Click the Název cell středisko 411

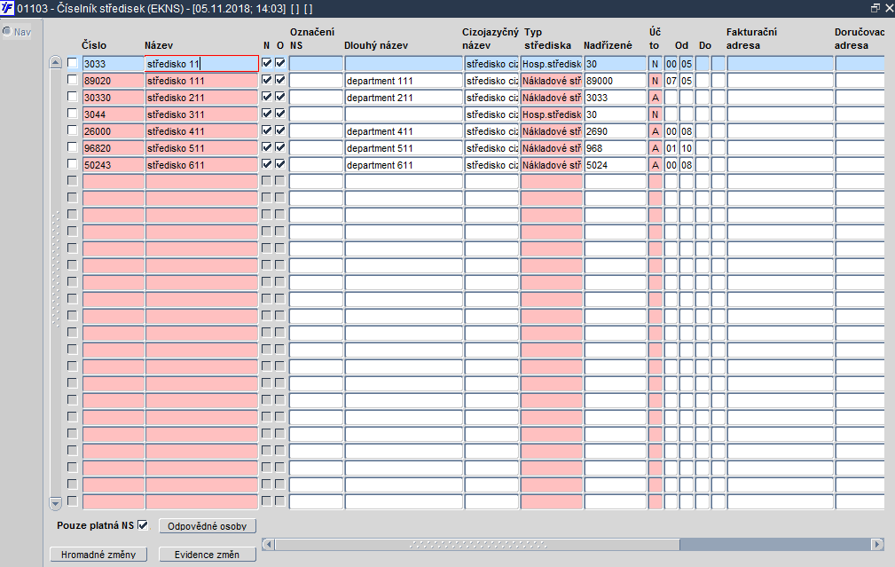coord(202,131)
